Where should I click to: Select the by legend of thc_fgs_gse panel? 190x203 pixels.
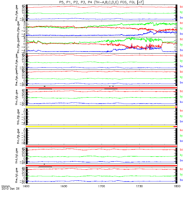tap(181, 45)
